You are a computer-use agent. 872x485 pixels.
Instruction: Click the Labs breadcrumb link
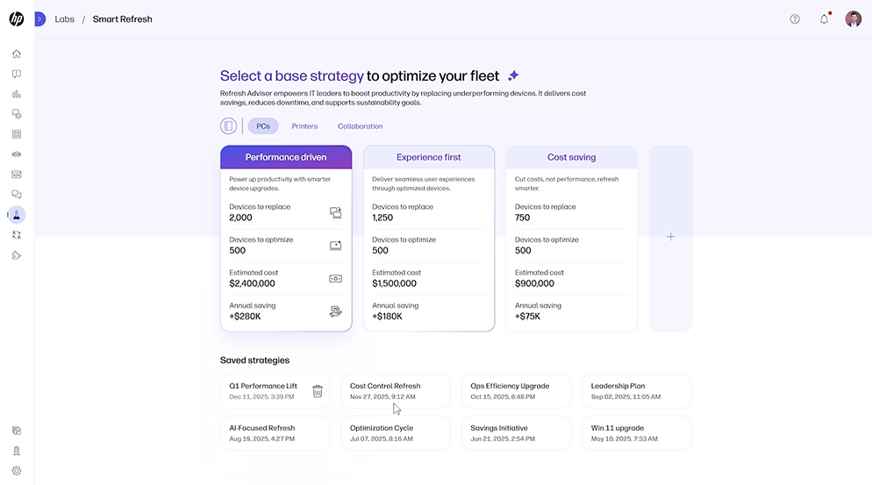tap(64, 18)
